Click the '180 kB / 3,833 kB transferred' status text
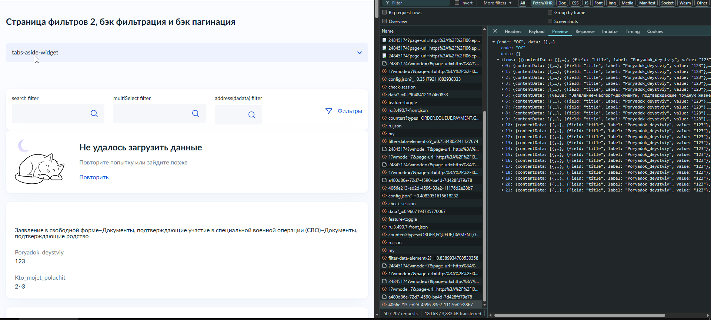The image size is (711, 320). pyautogui.click(x=453, y=314)
